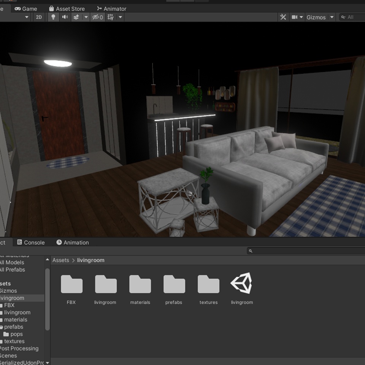Image resolution: width=365 pixels, height=365 pixels.
Task: Open the SerializedUdonPro dropdown at sidebar bottom
Action: pyautogui.click(x=47, y=363)
